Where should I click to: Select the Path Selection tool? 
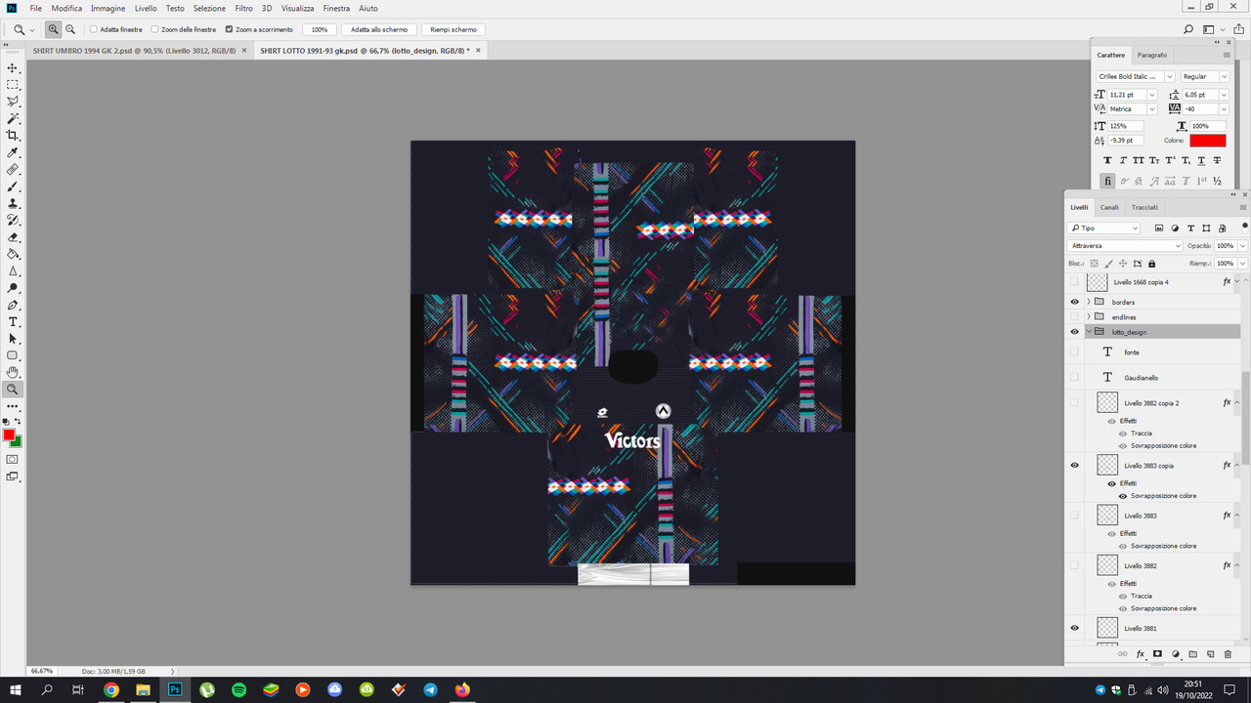pyautogui.click(x=13, y=339)
